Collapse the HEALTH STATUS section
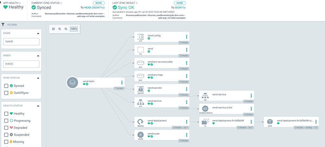 pyautogui.click(x=38, y=106)
